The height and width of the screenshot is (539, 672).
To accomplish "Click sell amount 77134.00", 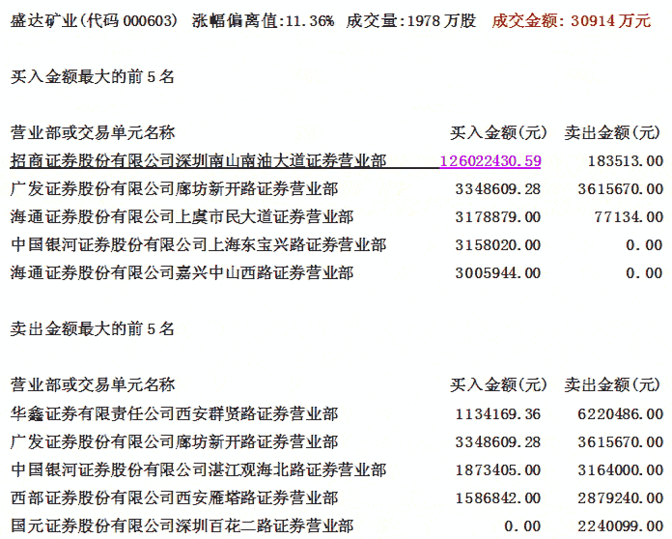I will (x=629, y=217).
